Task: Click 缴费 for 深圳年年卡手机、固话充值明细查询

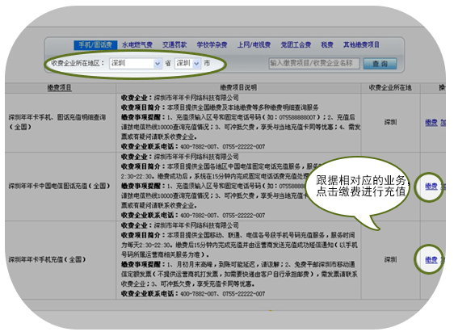Action: [431, 123]
